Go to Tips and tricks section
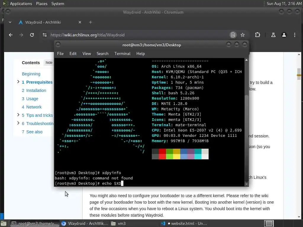 coord(37,115)
